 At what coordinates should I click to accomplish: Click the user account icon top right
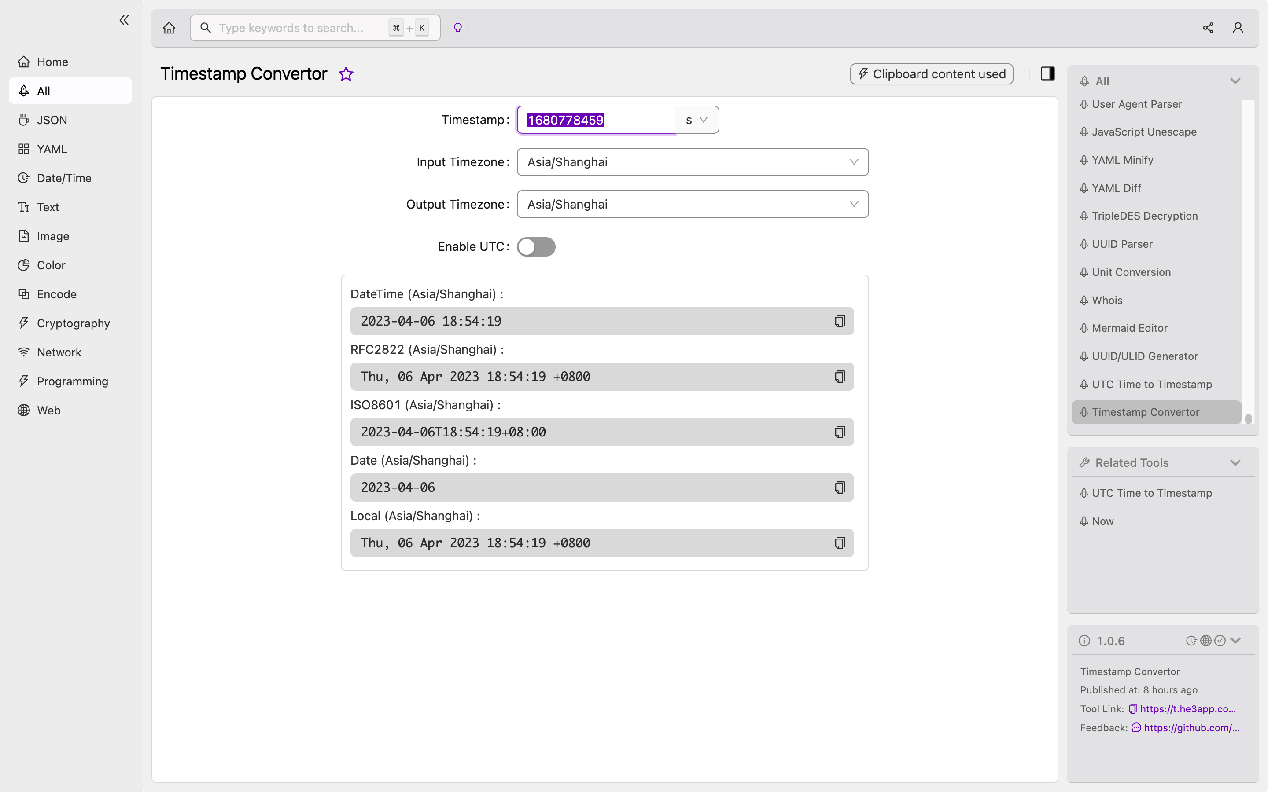click(1238, 26)
